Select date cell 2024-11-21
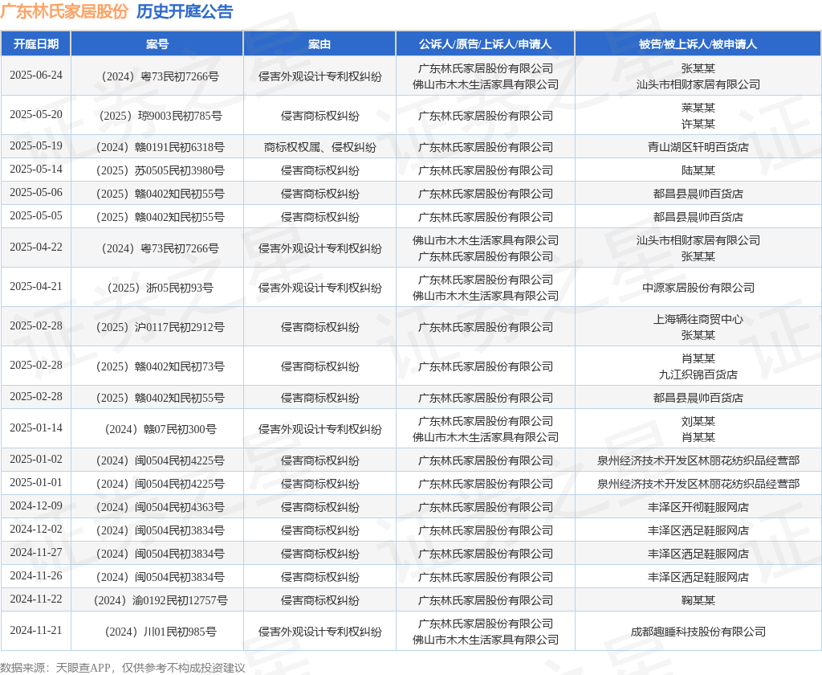 pyautogui.click(x=35, y=631)
